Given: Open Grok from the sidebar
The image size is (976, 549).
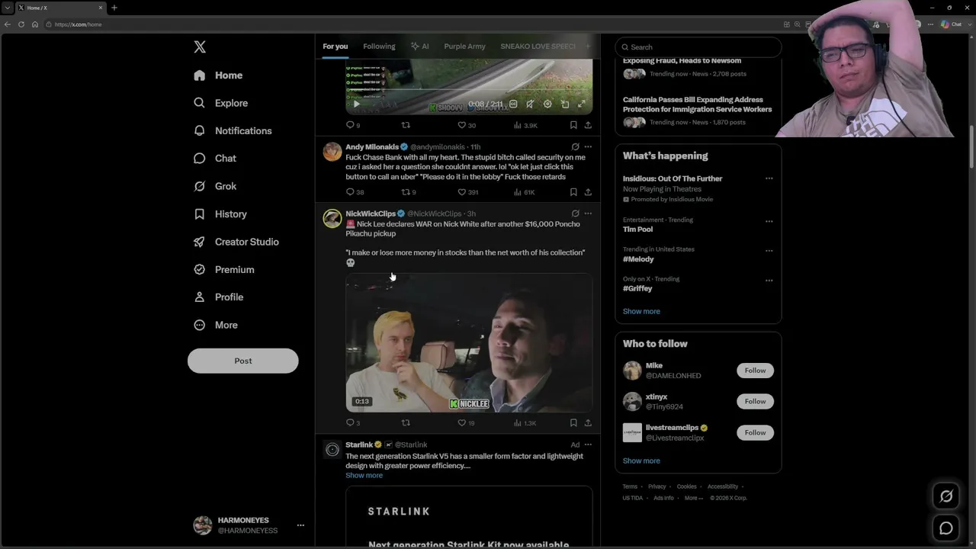Looking at the screenshot, I should 214,186.
